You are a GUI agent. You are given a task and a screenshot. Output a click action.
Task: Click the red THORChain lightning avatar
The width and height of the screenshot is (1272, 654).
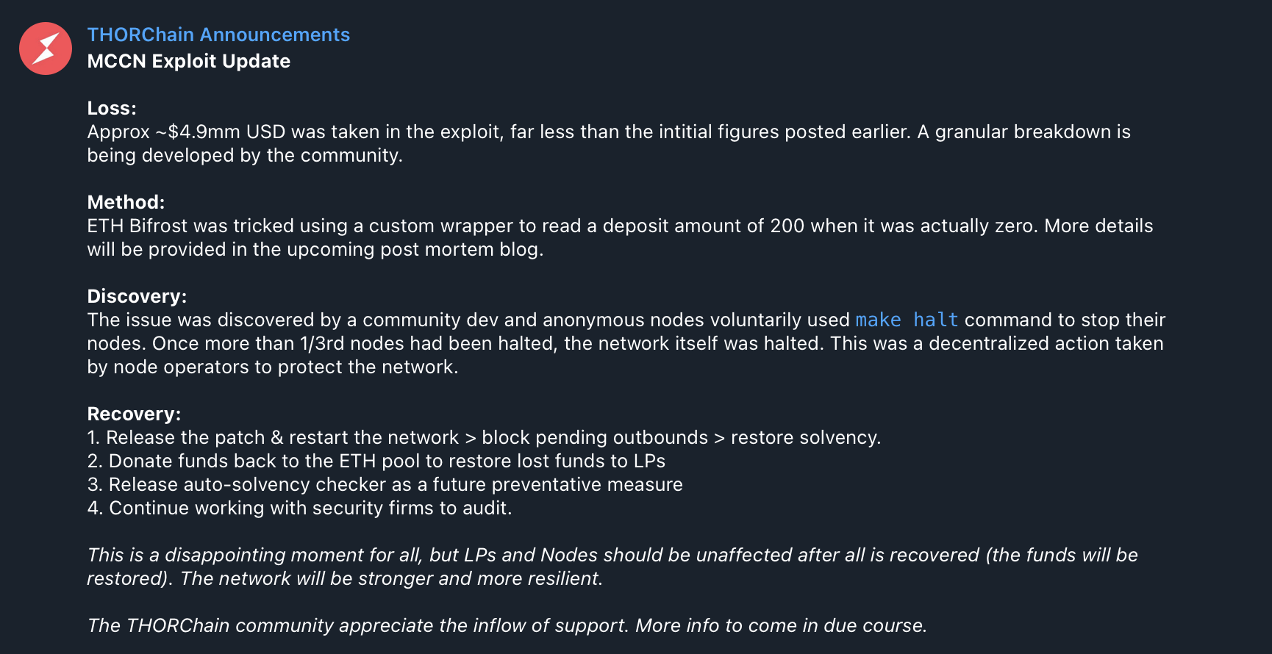coord(46,48)
